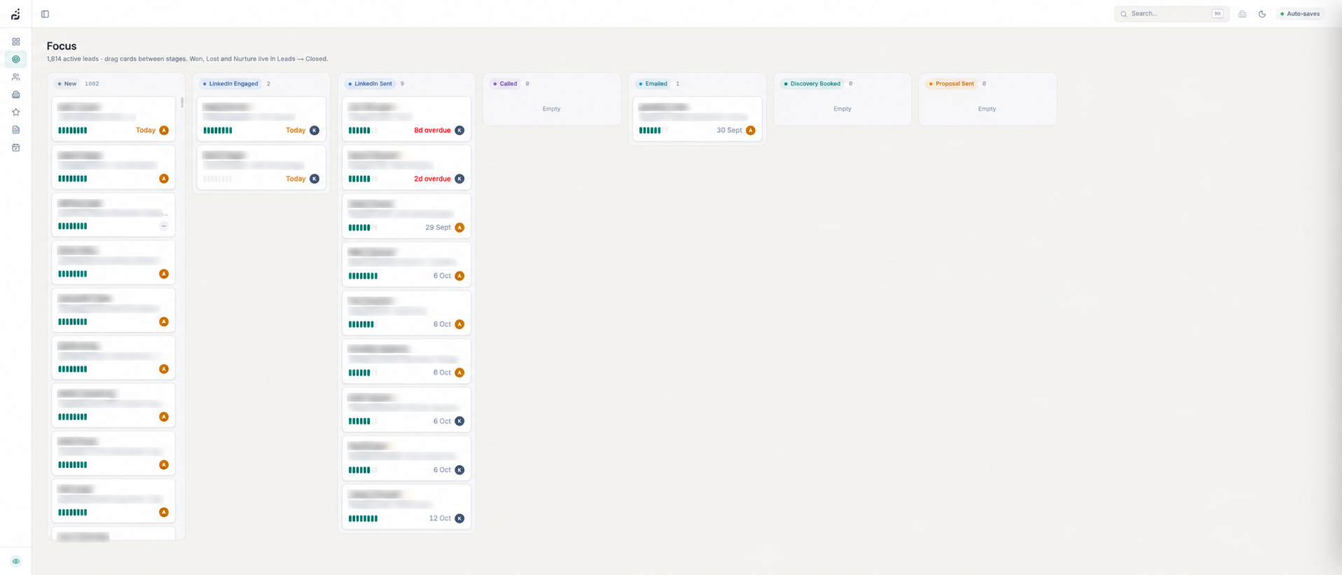Click the app logo in top-left corner

coord(15,14)
